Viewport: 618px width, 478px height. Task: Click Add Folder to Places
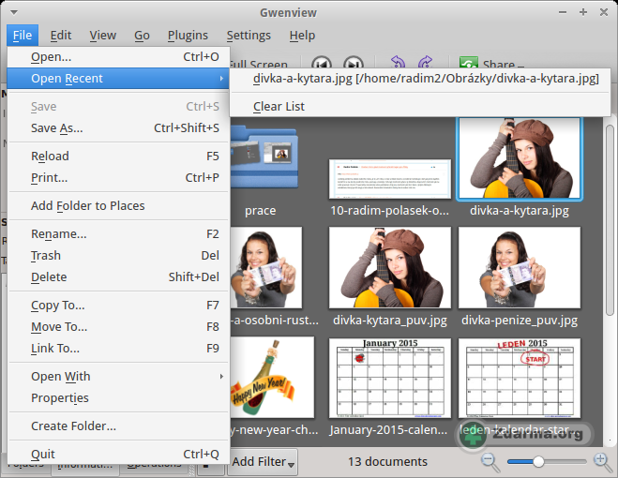[118, 205]
